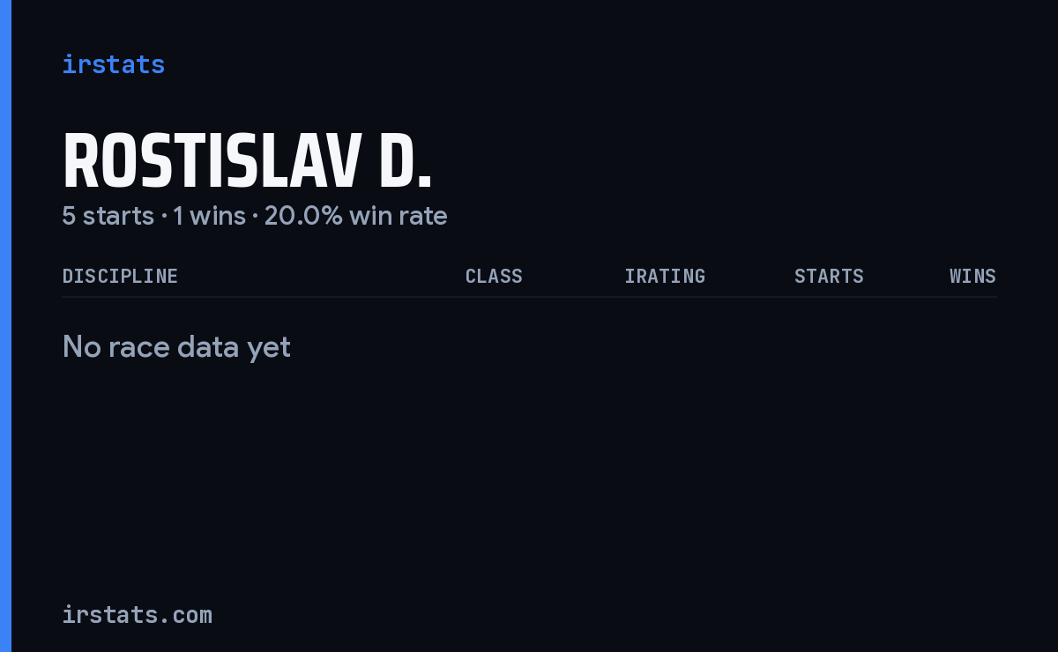Sort by the IRATING column header
This screenshot has height=652, width=1058.
click(x=665, y=276)
